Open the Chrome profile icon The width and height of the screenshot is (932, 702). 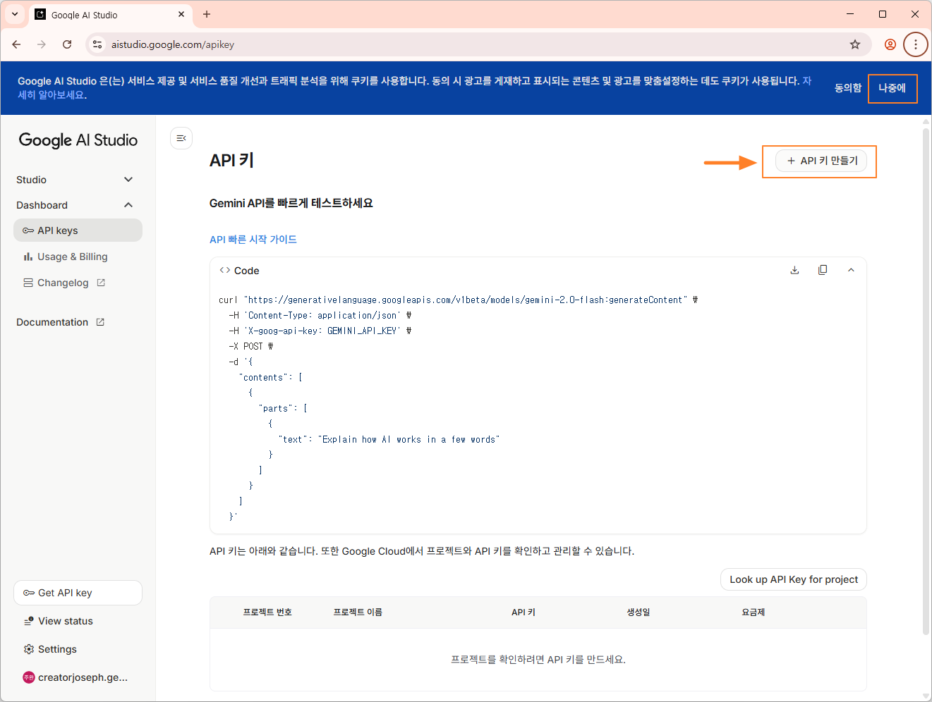890,44
